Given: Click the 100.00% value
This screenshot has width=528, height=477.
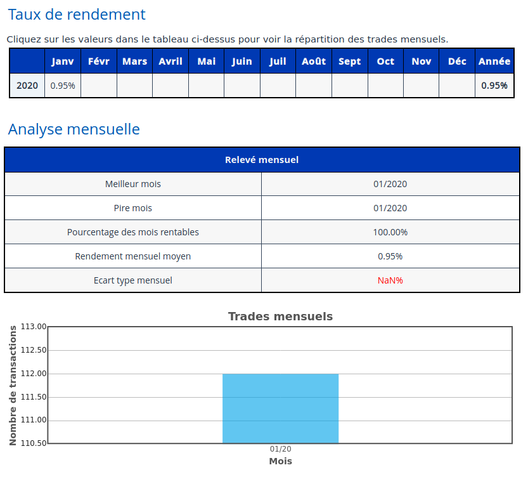Looking at the screenshot, I should (x=390, y=232).
